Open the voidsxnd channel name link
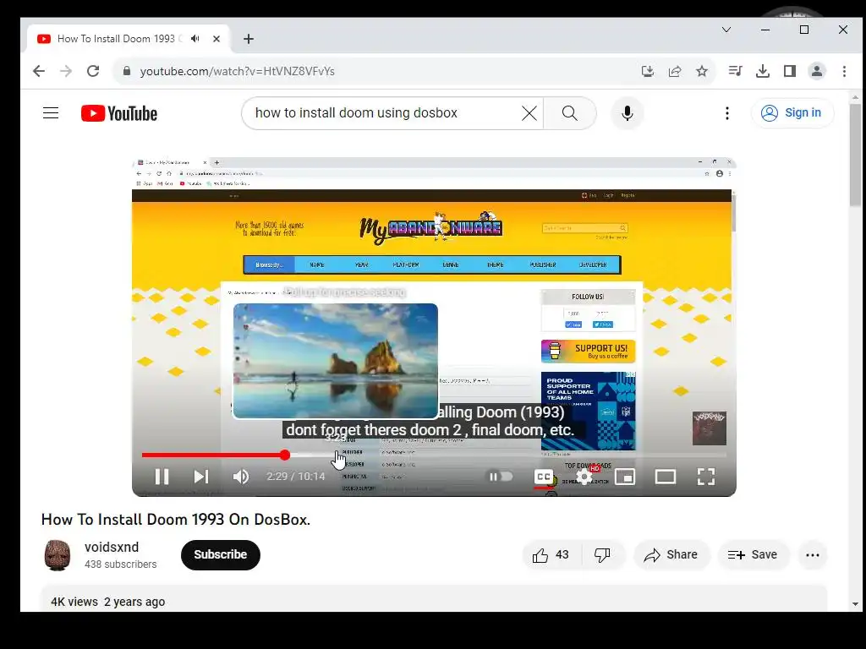866x649 pixels. 112,547
